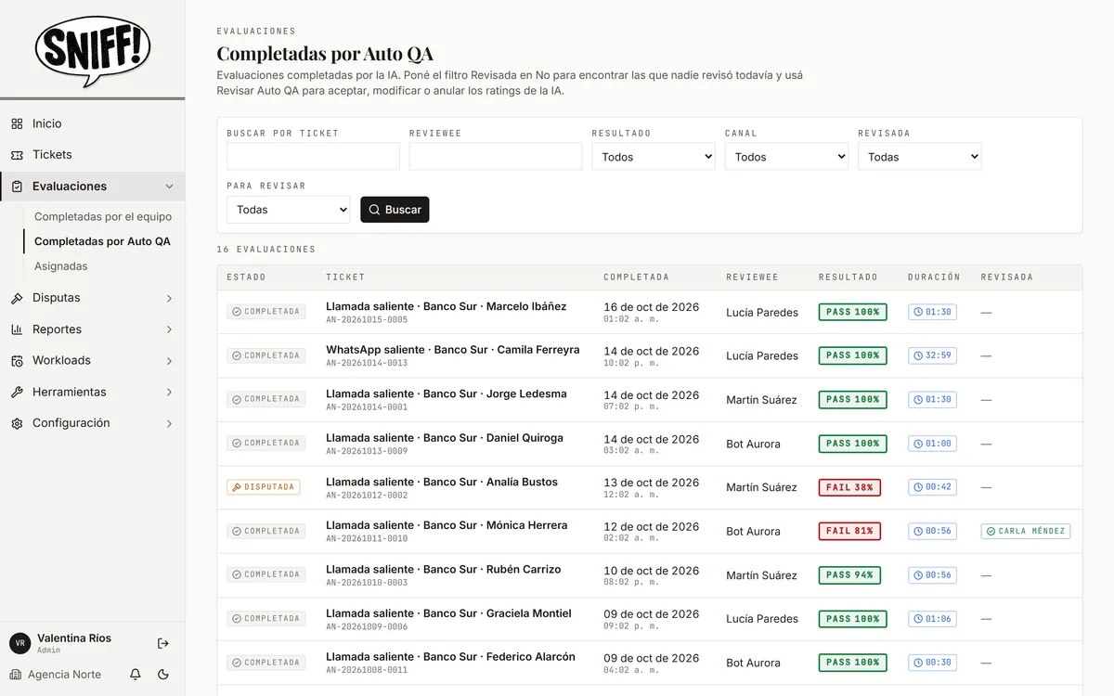Open ticket Llamada saliente Federico Alarcón
Viewport: 1114px width, 696px height.
(x=450, y=657)
